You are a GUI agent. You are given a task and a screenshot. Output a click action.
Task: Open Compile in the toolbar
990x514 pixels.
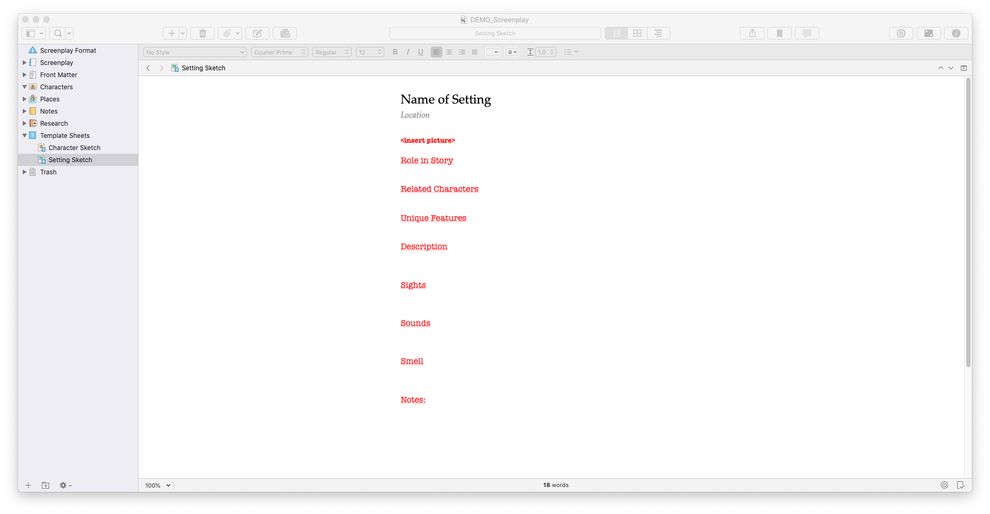click(x=285, y=33)
